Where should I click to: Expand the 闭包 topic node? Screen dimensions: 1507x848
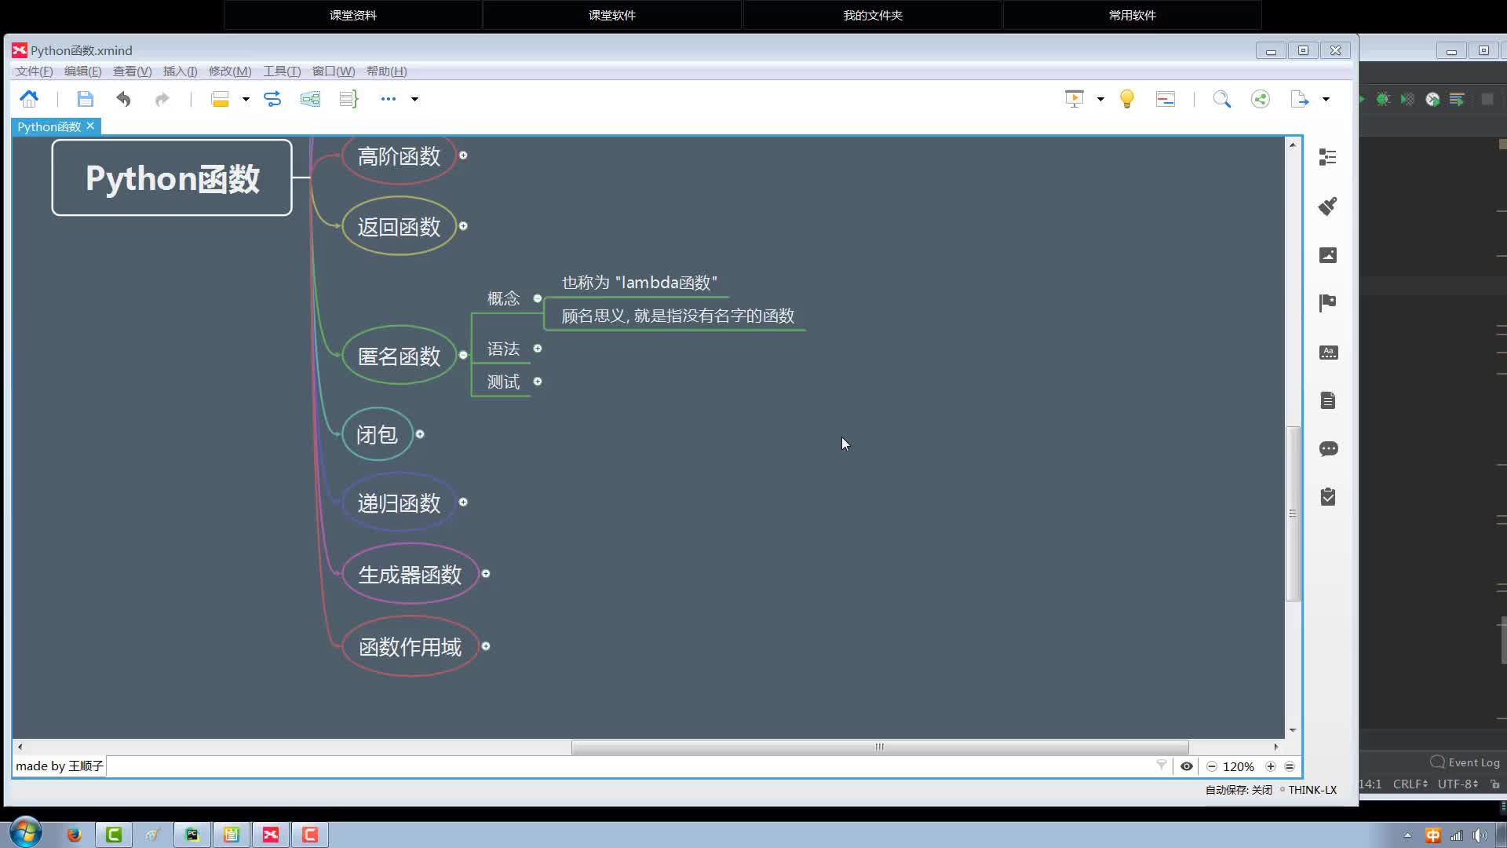[420, 434]
